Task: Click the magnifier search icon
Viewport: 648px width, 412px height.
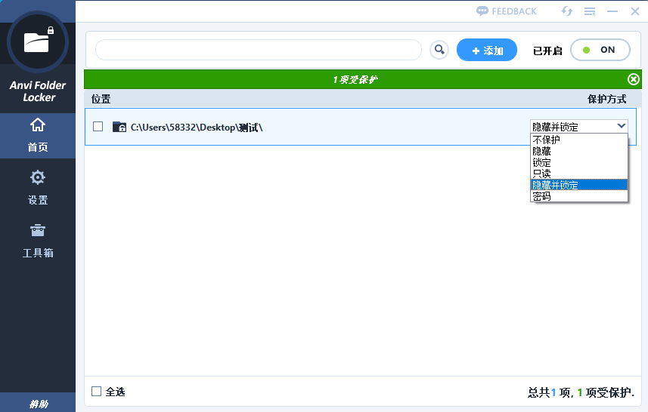Action: [439, 50]
